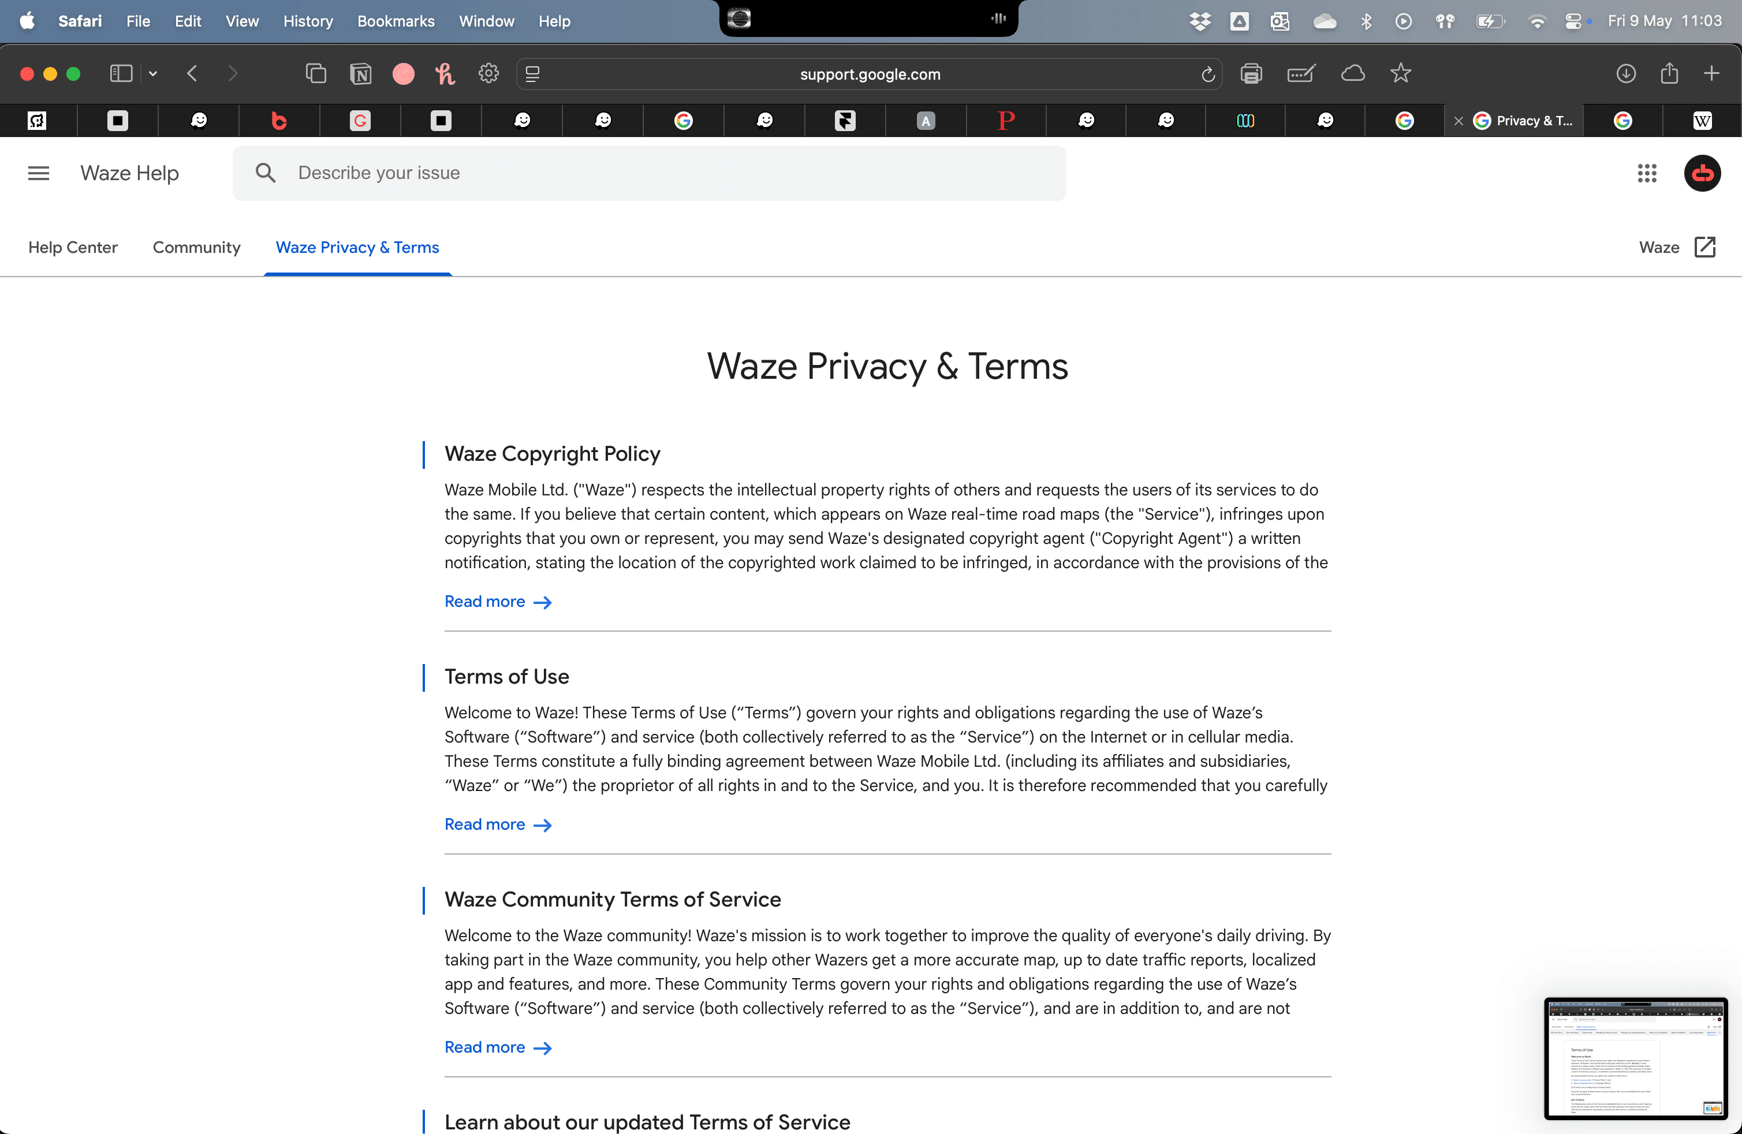Image resolution: width=1742 pixels, height=1134 pixels.
Task: Click the Notion web clipper icon
Action: pyautogui.click(x=361, y=74)
